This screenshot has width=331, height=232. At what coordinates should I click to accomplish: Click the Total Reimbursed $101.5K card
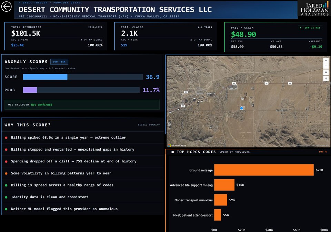pyautogui.click(x=56, y=36)
